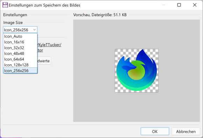Cancel via the Abbrechen button
The image size is (203, 138).
[186, 131]
